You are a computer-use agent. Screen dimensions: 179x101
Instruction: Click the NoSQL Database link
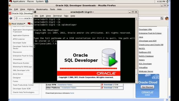point(146,56)
